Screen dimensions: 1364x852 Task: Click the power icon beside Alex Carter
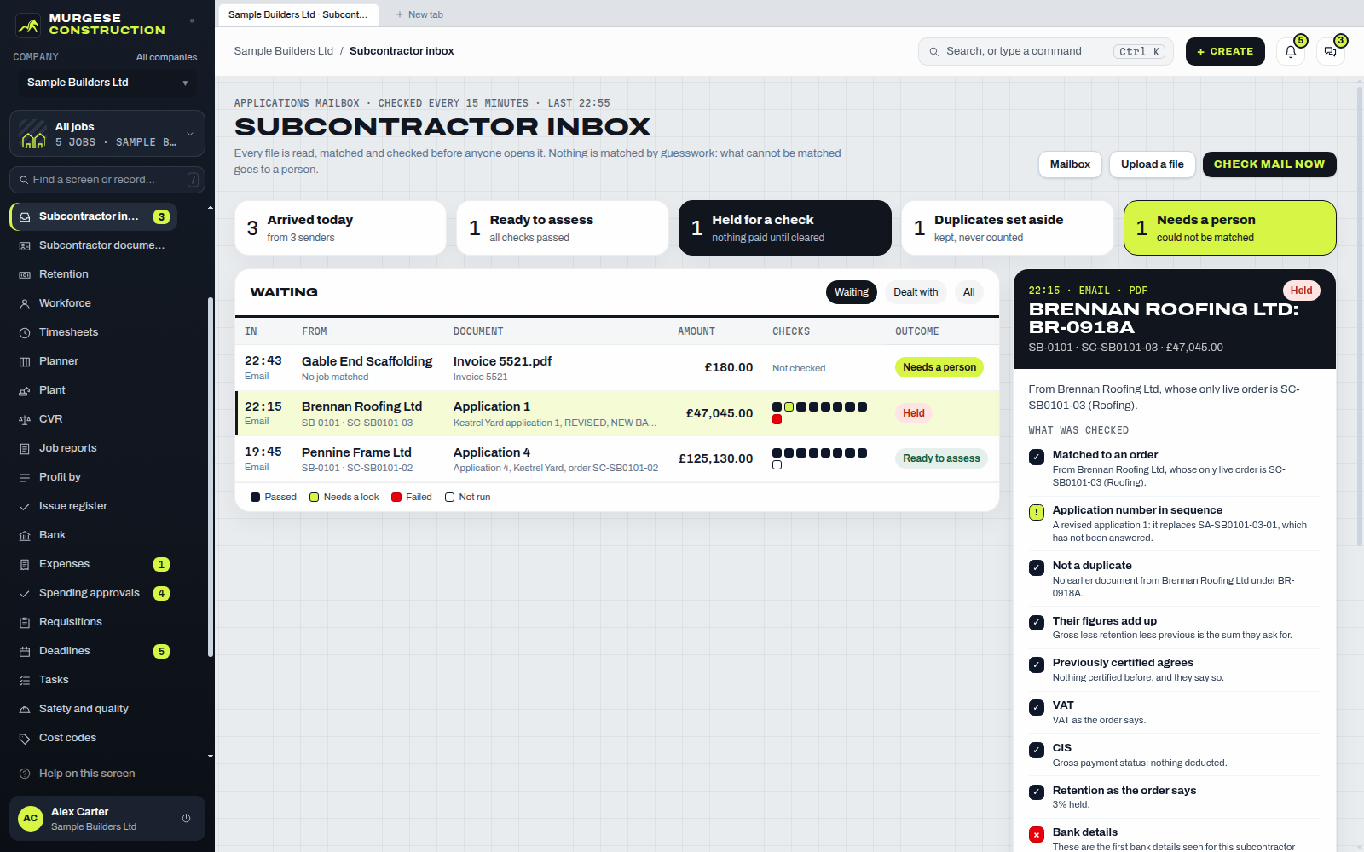click(186, 819)
